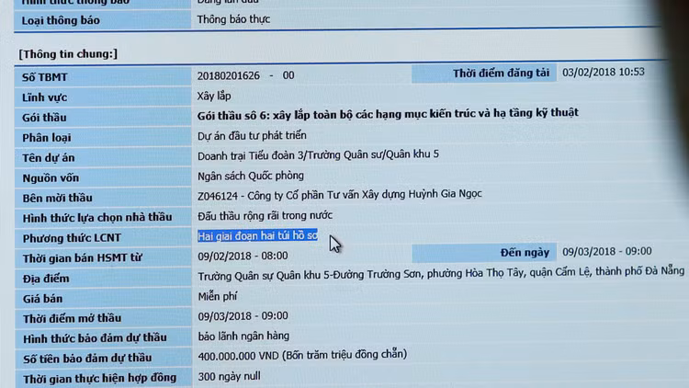Click the 'Bên mời thầu' label cell
Viewport: 689px width, 388px height.
pos(102,198)
